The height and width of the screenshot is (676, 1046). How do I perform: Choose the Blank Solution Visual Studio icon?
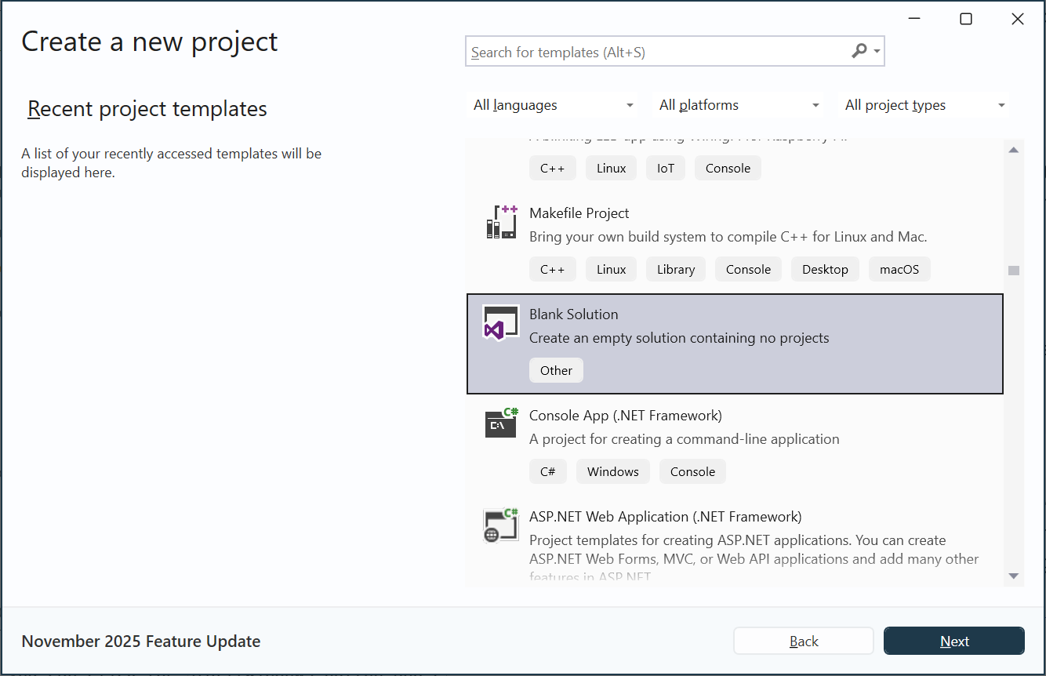pyautogui.click(x=501, y=322)
